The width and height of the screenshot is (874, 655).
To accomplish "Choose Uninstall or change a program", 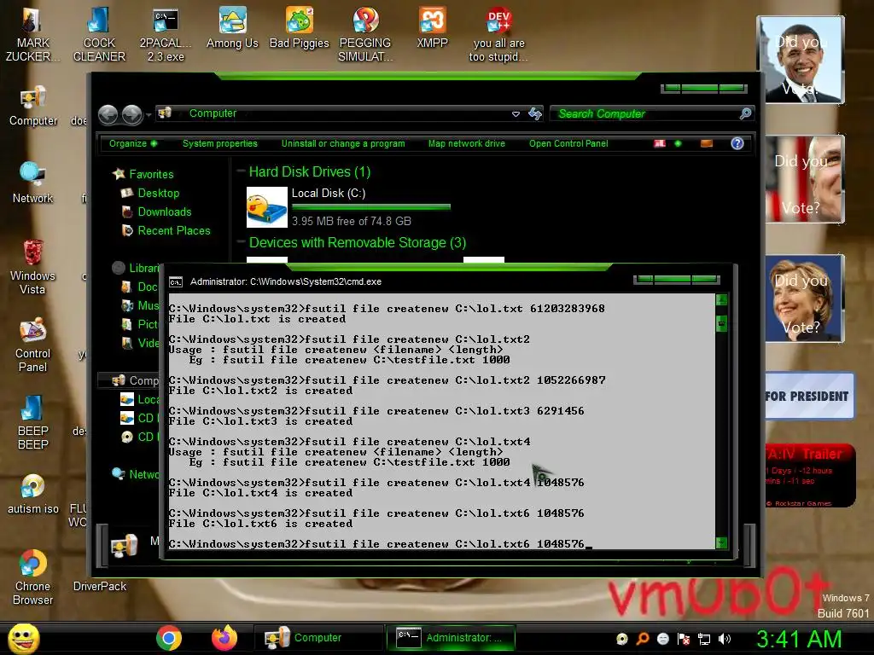I will pyautogui.click(x=343, y=143).
